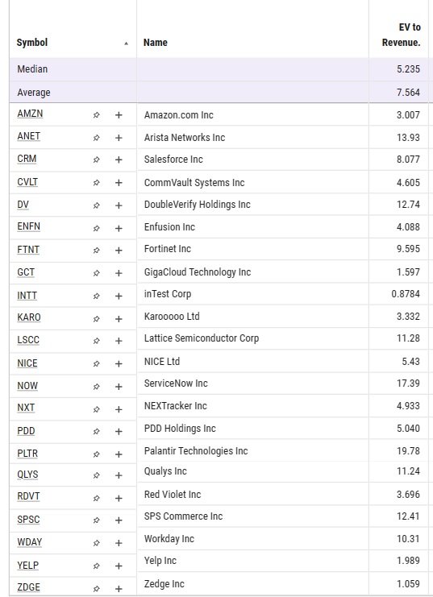Sort table by Symbol column header
Image resolution: width=433 pixels, height=597 pixels.
[x=32, y=42]
